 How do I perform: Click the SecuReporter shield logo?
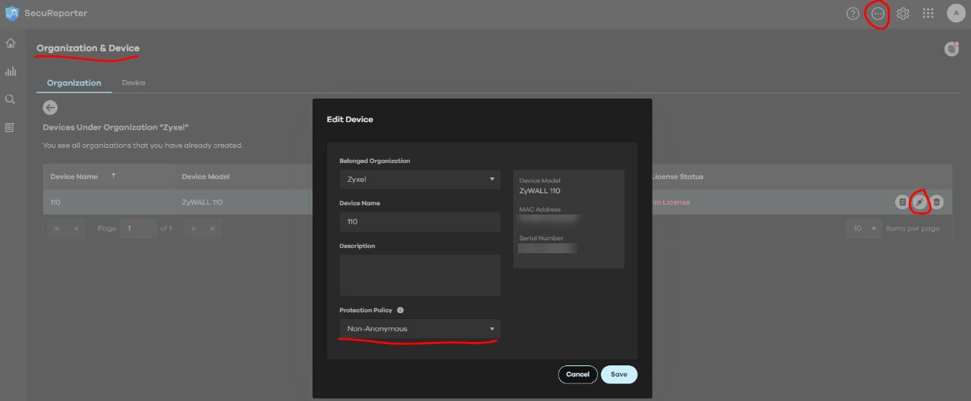pos(12,14)
